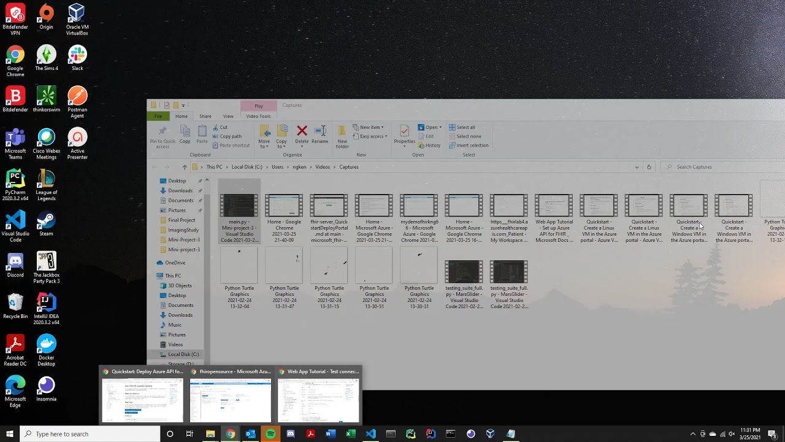The width and height of the screenshot is (785, 442).
Task: Open Task View on the taskbar
Action: [x=190, y=434]
